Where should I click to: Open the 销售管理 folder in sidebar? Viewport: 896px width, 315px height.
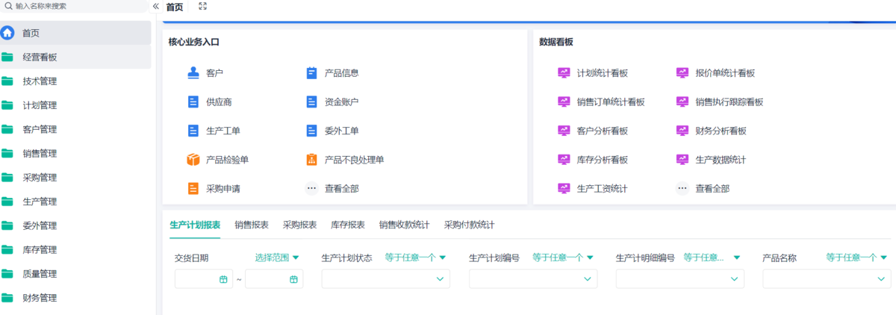[40, 154]
